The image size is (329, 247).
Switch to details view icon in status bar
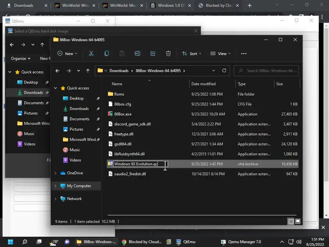pos(291,221)
